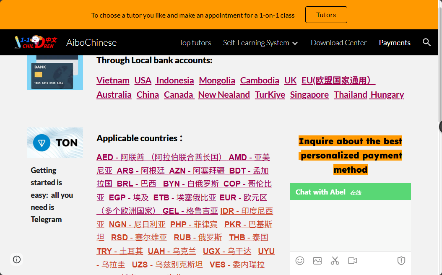Image resolution: width=442 pixels, height=275 pixels.
Task: Open the emoji picker in chat
Action: pyautogui.click(x=300, y=261)
